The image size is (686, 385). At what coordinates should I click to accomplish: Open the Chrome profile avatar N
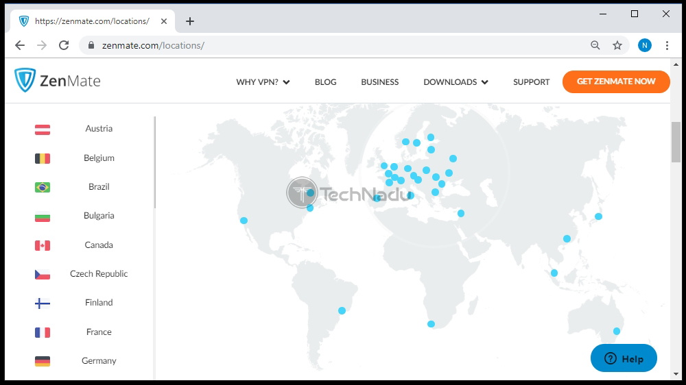tap(644, 45)
